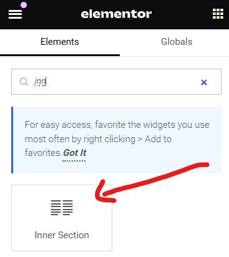The image size is (229, 257).
Task: Click the elementor logo in the header
Action: [x=116, y=14]
